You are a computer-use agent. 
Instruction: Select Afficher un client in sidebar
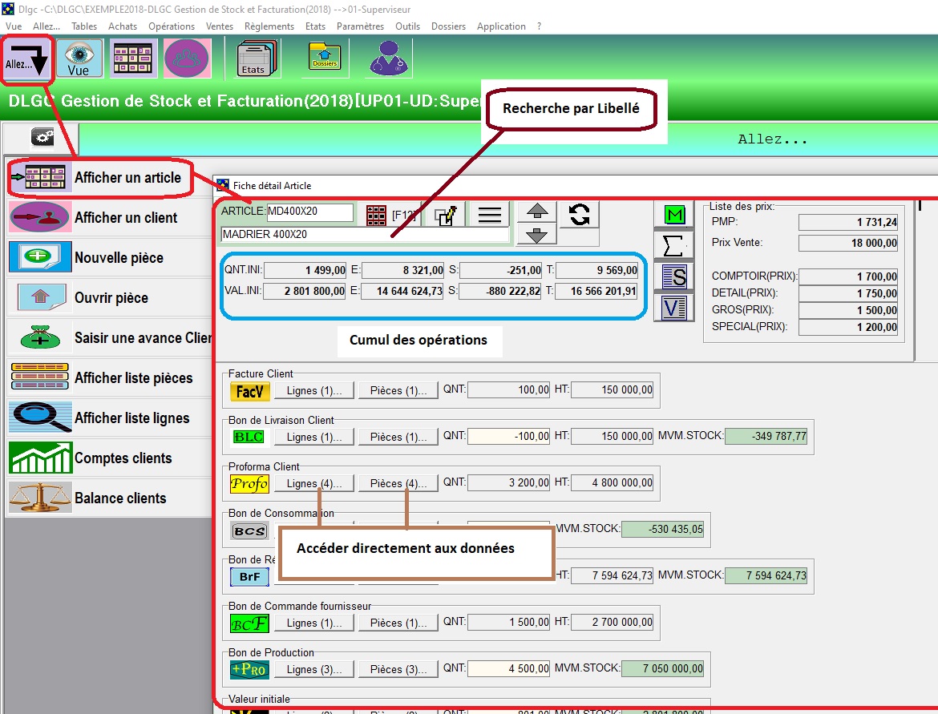pyautogui.click(x=110, y=218)
